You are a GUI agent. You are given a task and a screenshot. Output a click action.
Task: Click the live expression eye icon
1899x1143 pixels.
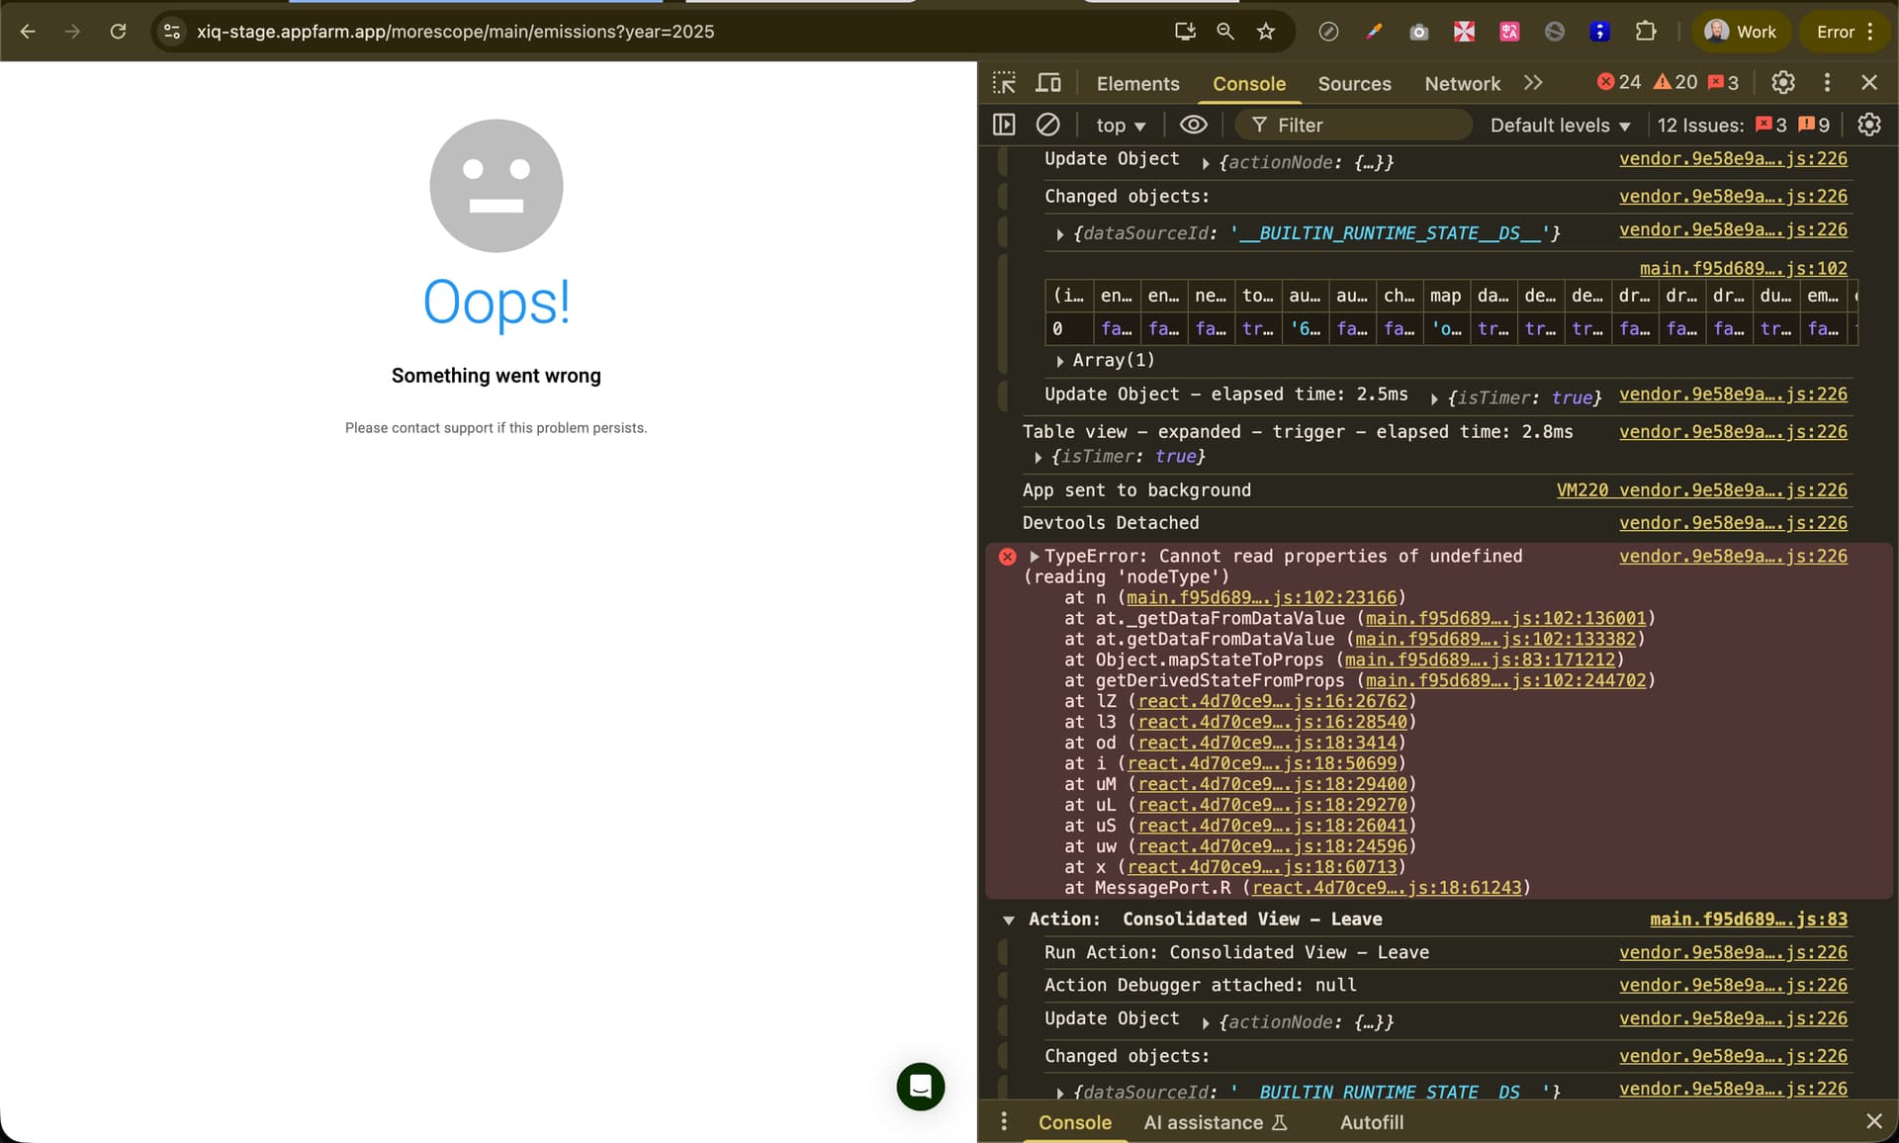[1194, 125]
